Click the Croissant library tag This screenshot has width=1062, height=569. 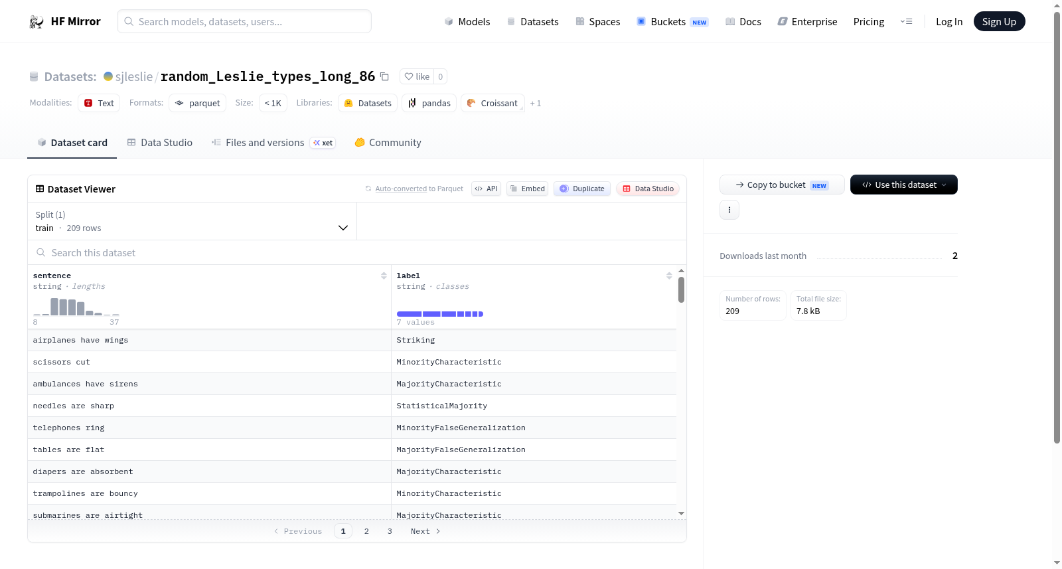click(x=493, y=104)
